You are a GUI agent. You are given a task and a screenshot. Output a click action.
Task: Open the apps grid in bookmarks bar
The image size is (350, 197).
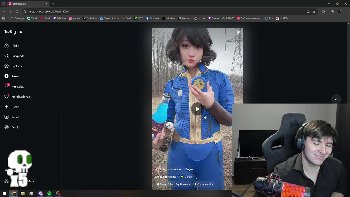(x=4, y=18)
